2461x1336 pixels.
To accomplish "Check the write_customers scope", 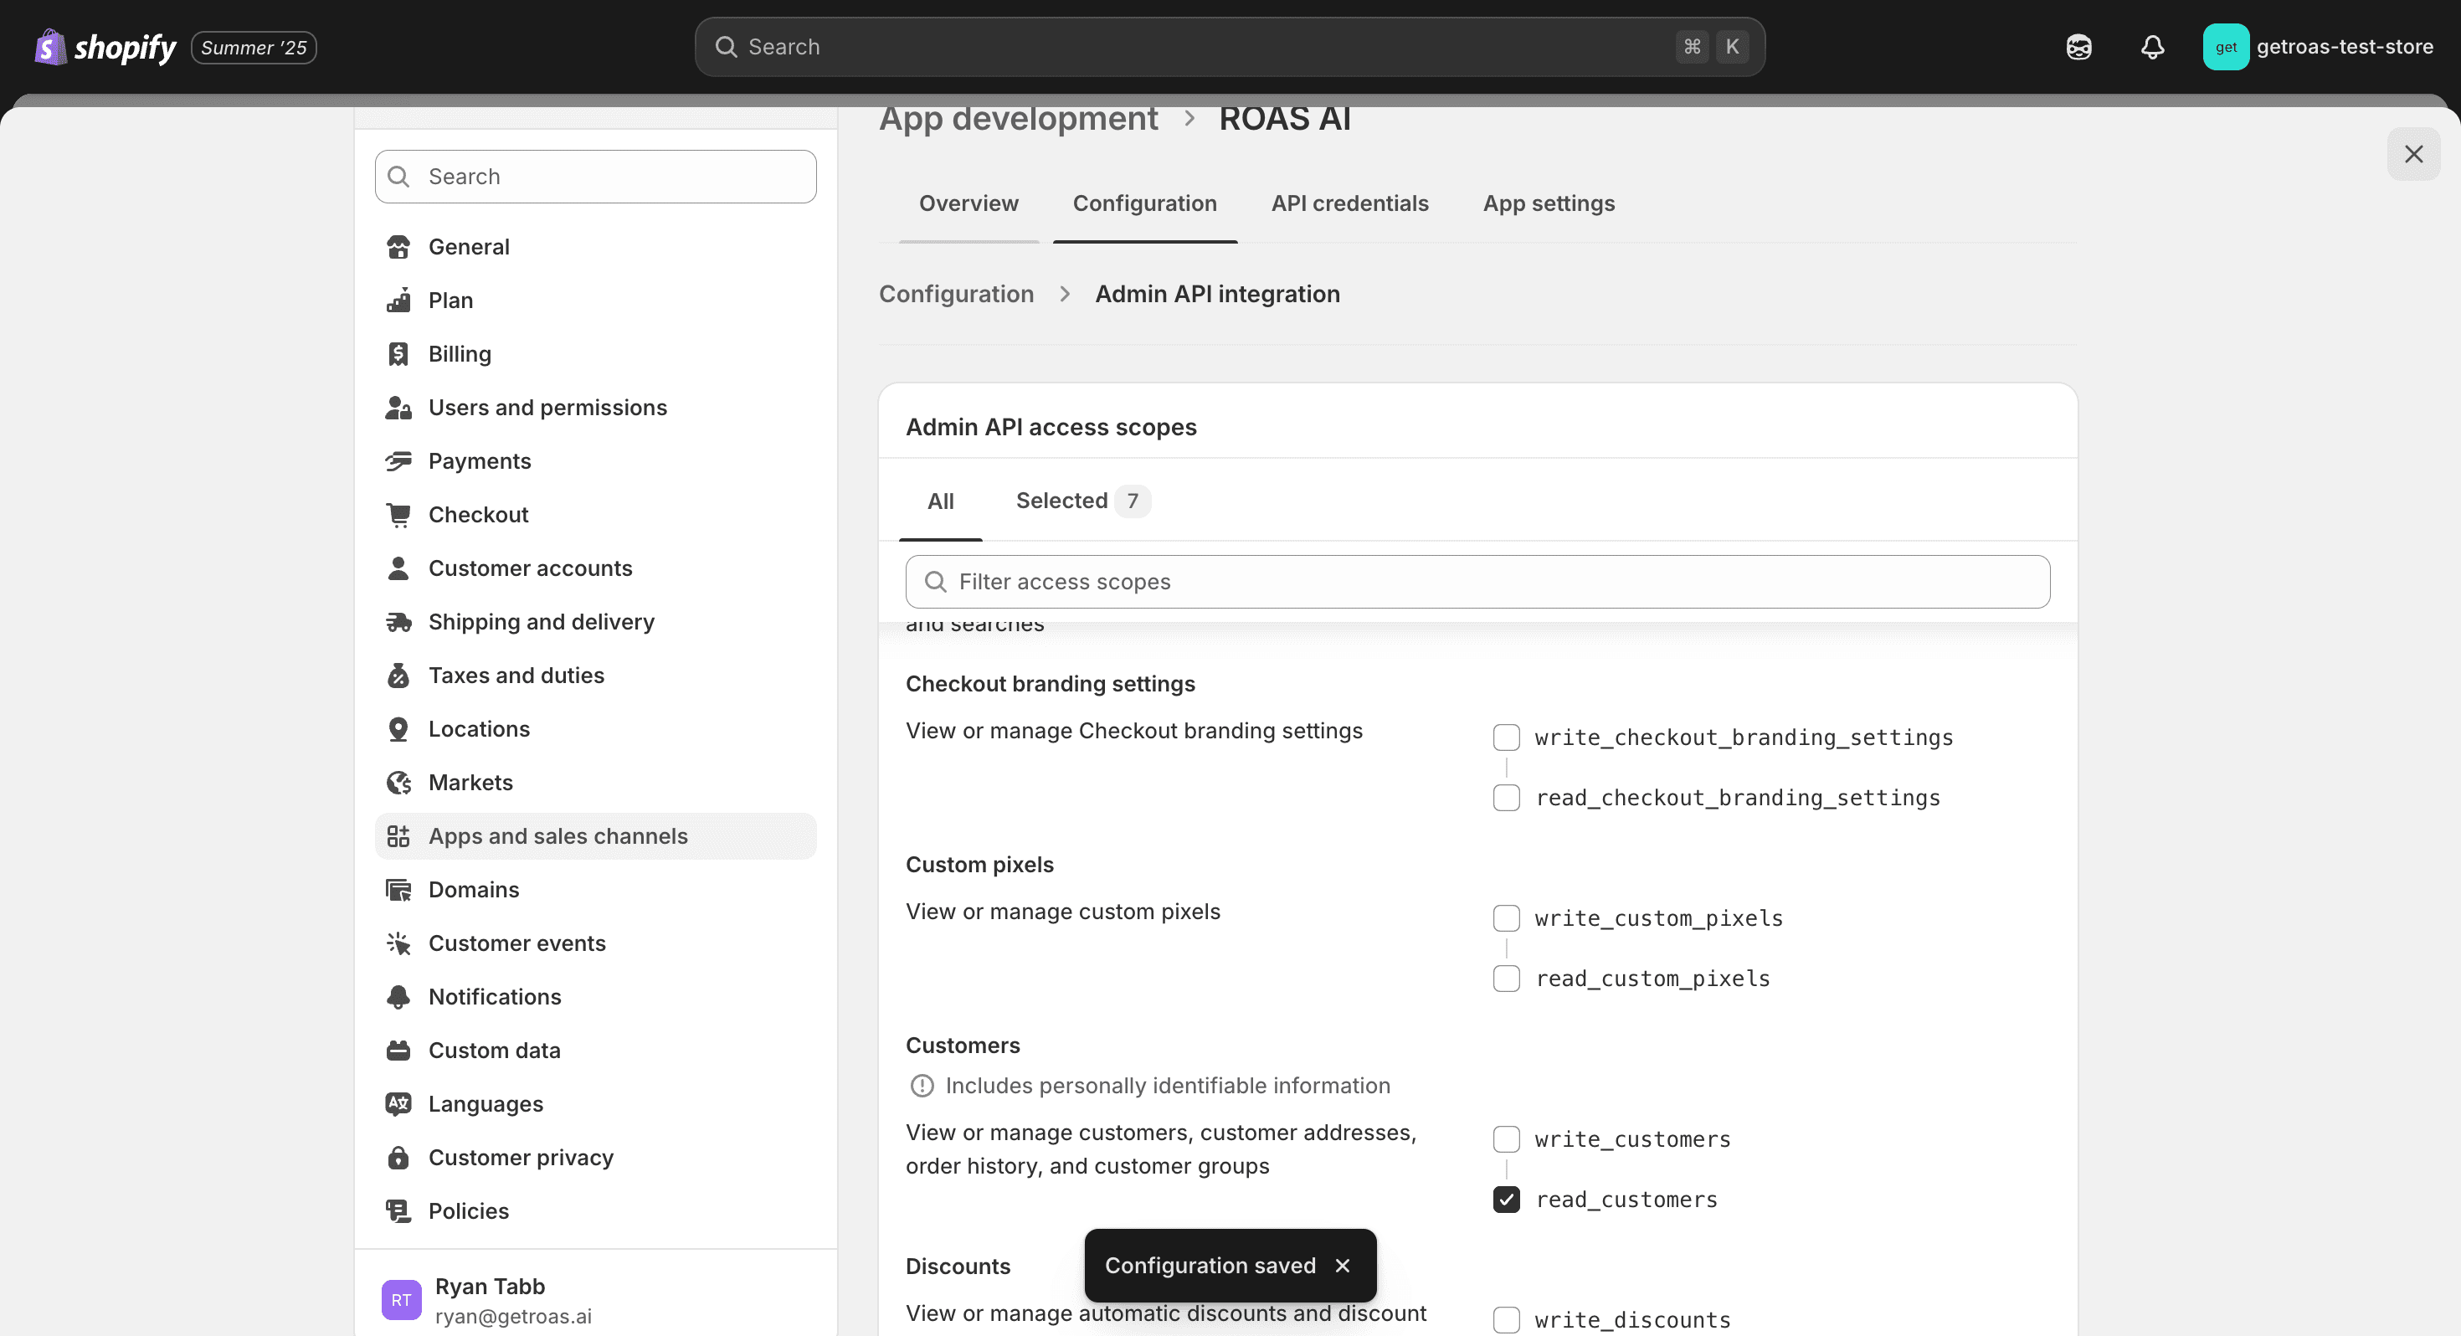I will [x=1506, y=1138].
